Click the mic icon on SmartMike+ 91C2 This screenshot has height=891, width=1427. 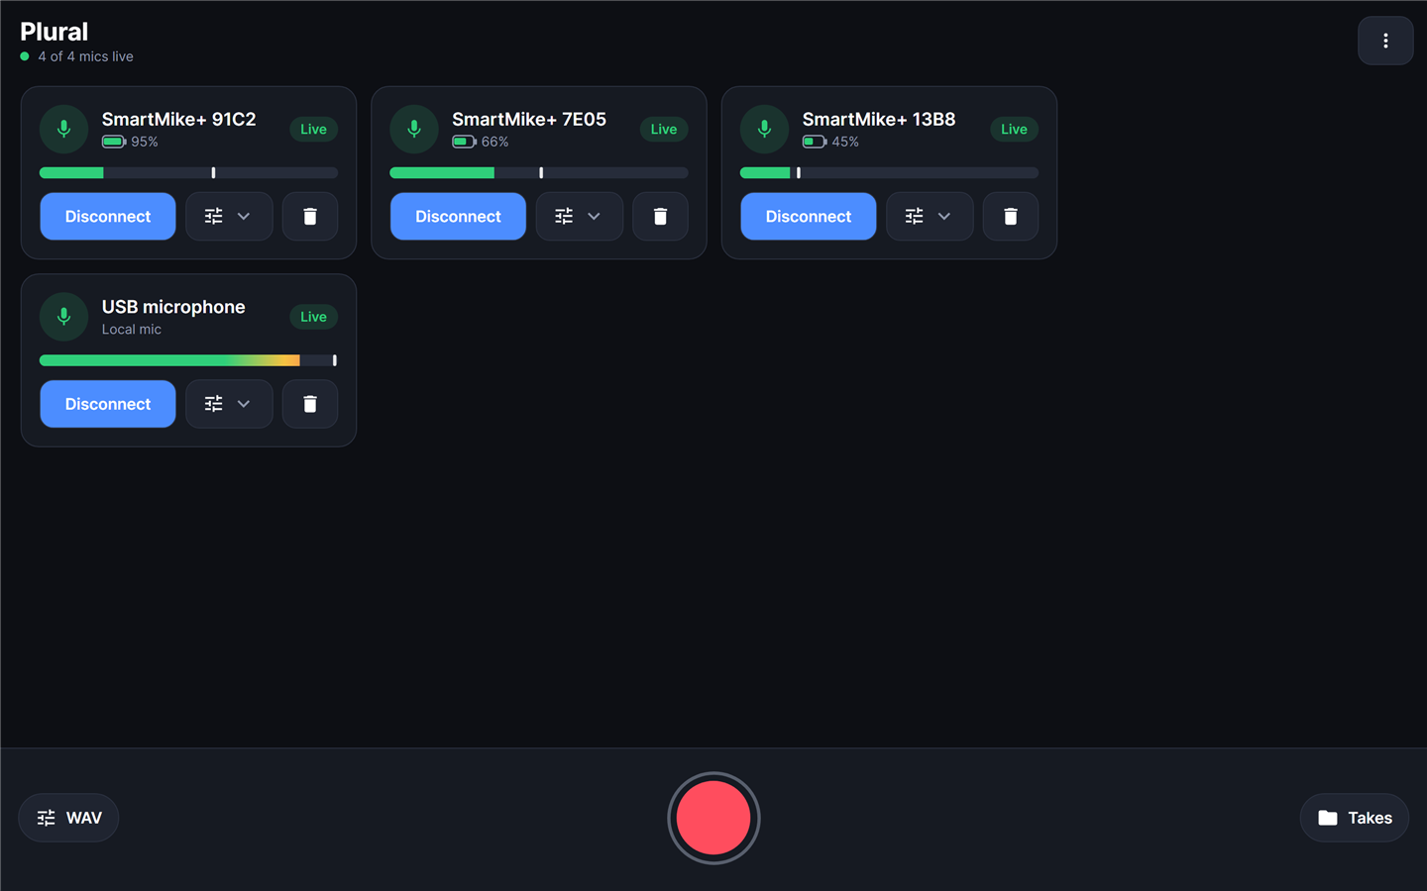click(x=63, y=129)
